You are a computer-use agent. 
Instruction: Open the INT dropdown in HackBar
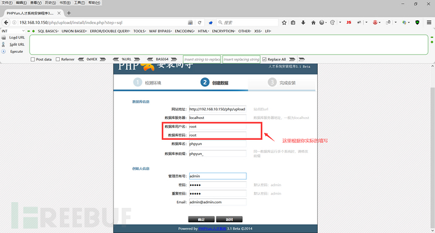(x=13, y=31)
